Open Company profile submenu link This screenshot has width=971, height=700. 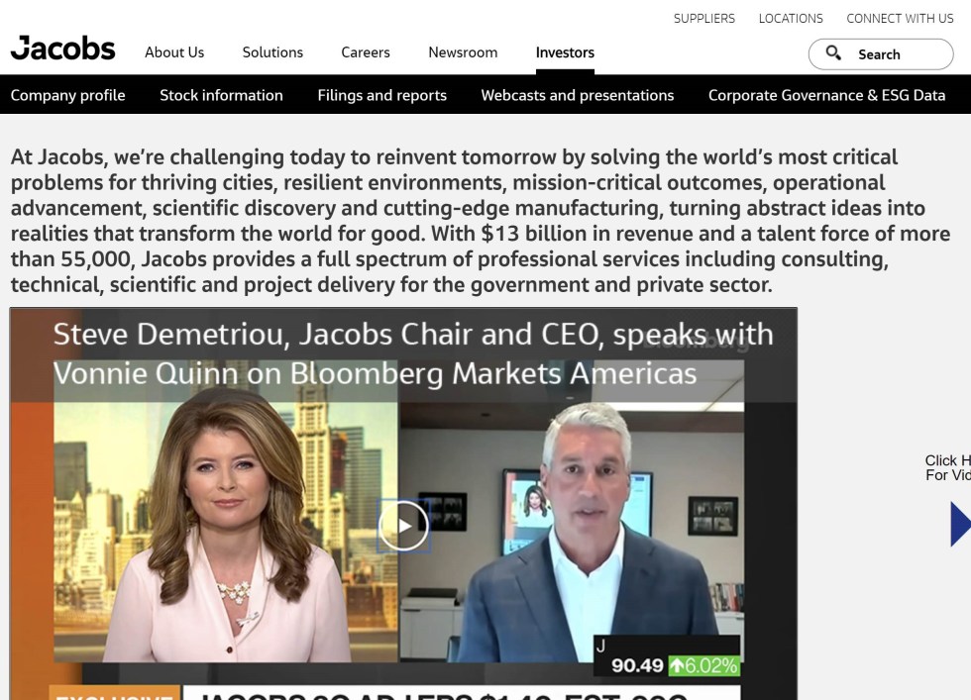67,95
